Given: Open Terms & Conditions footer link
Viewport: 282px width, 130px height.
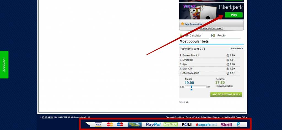Looking at the screenshot, I should click(x=175, y=117).
